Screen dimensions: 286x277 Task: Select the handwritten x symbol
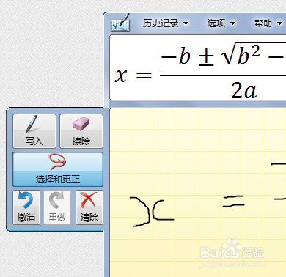152,212
